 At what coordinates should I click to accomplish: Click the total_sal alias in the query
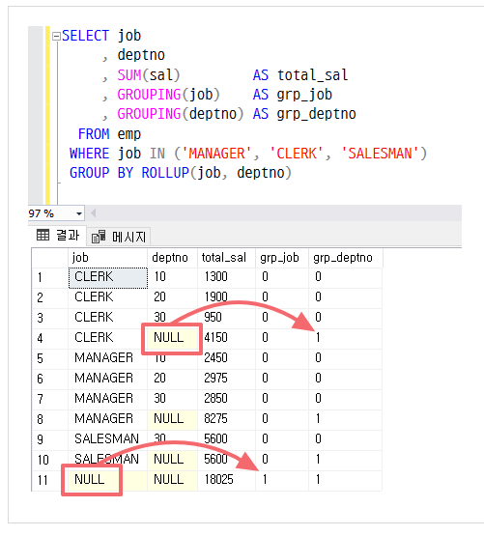[312, 75]
